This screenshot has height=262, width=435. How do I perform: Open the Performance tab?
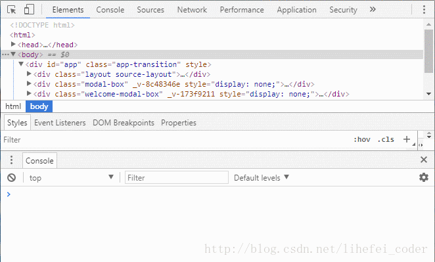pos(242,10)
